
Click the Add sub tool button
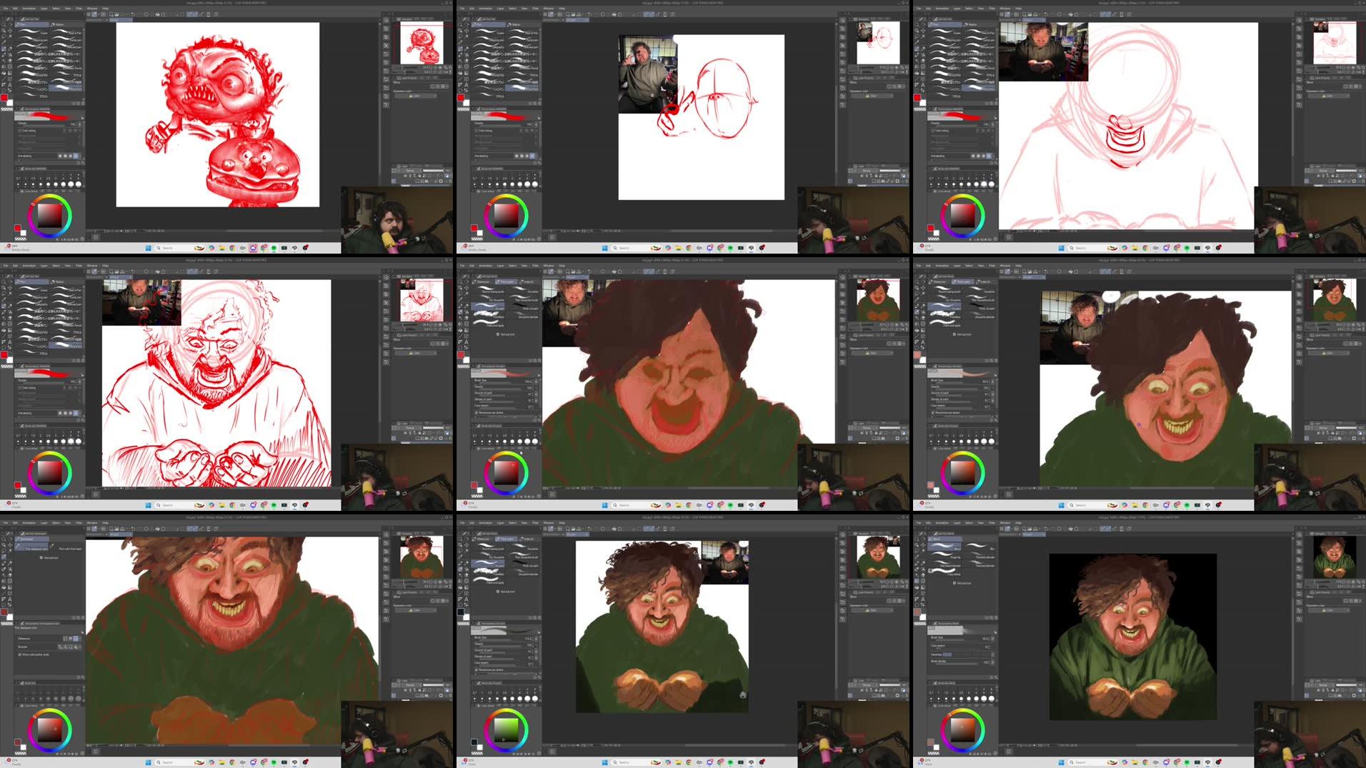pyautogui.click(x=505, y=334)
